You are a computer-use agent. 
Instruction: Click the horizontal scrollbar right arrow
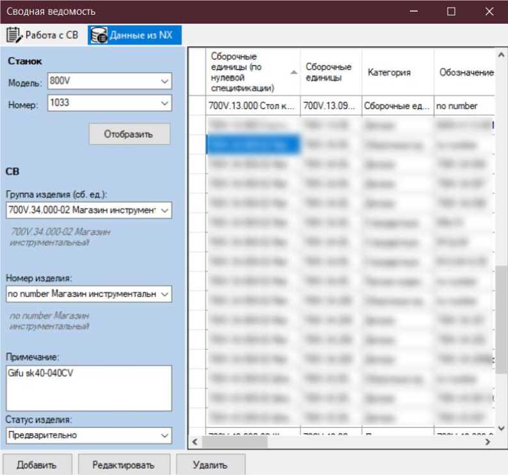pos(488,442)
